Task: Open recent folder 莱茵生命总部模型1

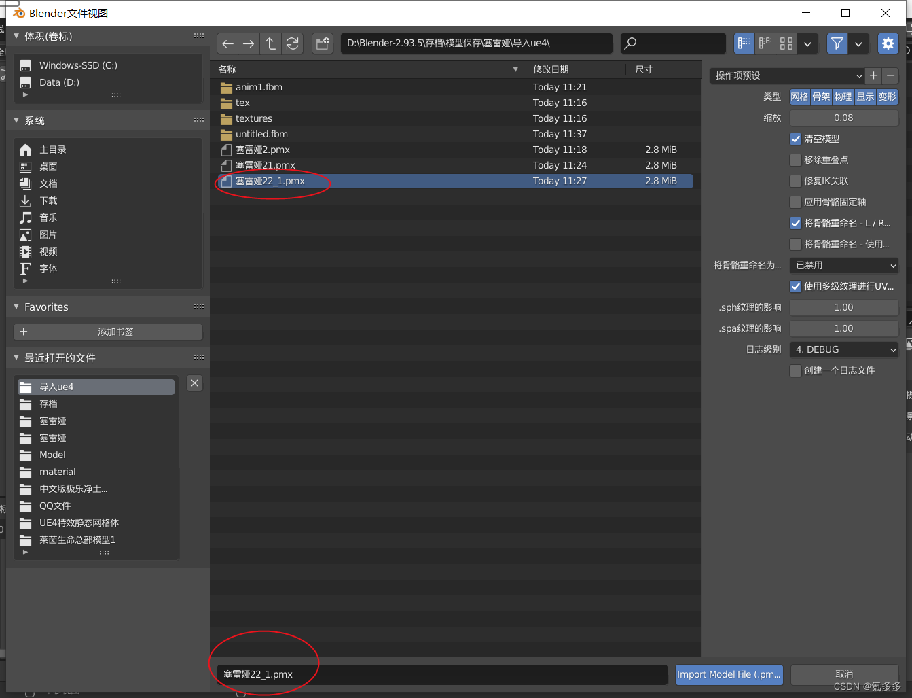Action: pyautogui.click(x=96, y=540)
